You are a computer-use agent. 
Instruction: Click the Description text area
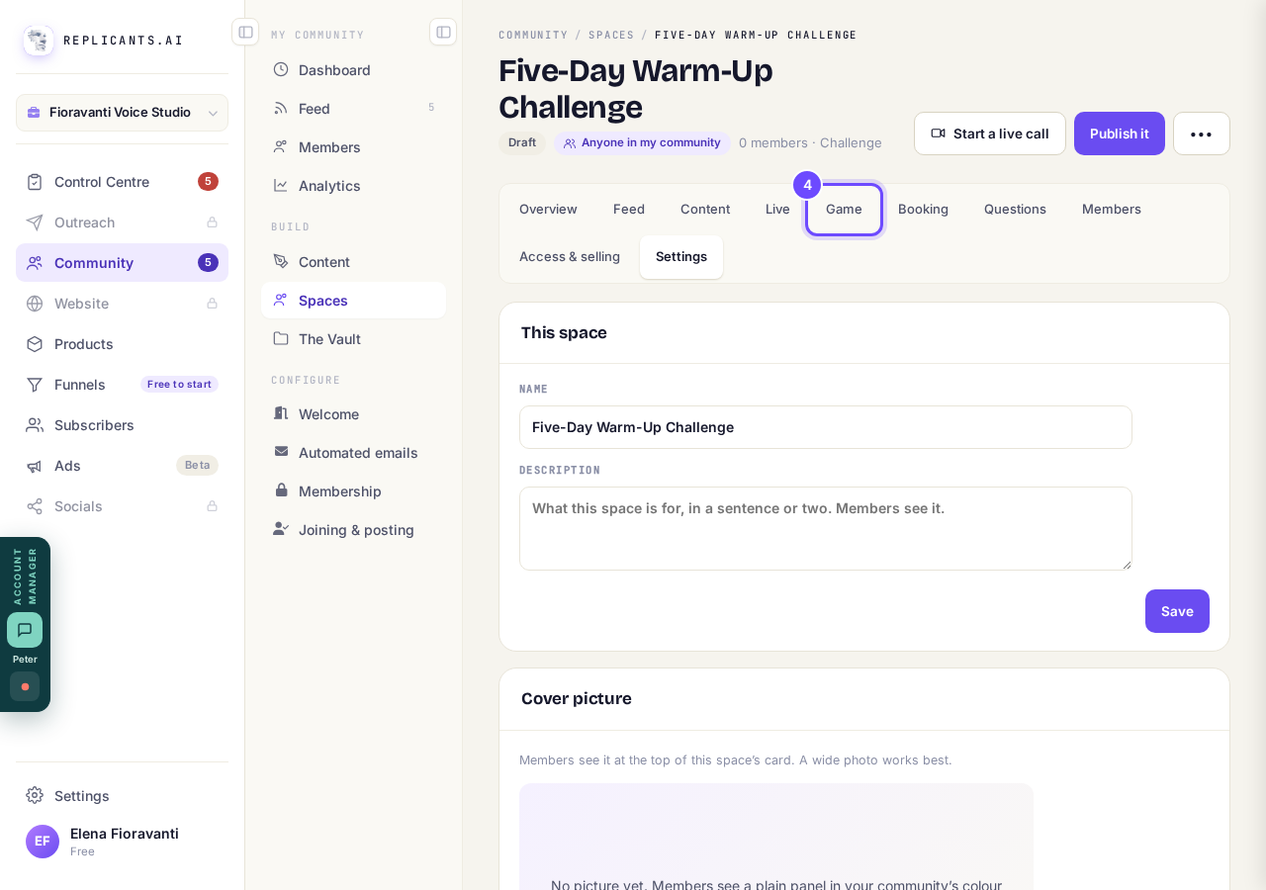click(826, 528)
